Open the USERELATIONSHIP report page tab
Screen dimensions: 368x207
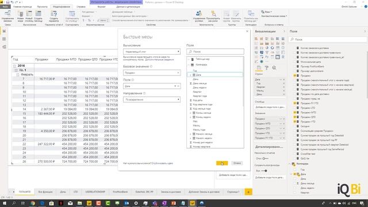[95, 191]
